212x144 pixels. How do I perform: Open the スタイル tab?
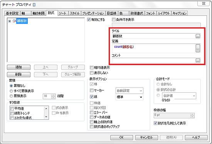pyautogui.click(x=75, y=13)
